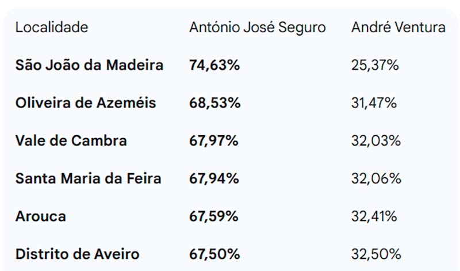The width and height of the screenshot is (460, 271).
Task: Select the Santa Maria da Feira row label
Action: (88, 178)
